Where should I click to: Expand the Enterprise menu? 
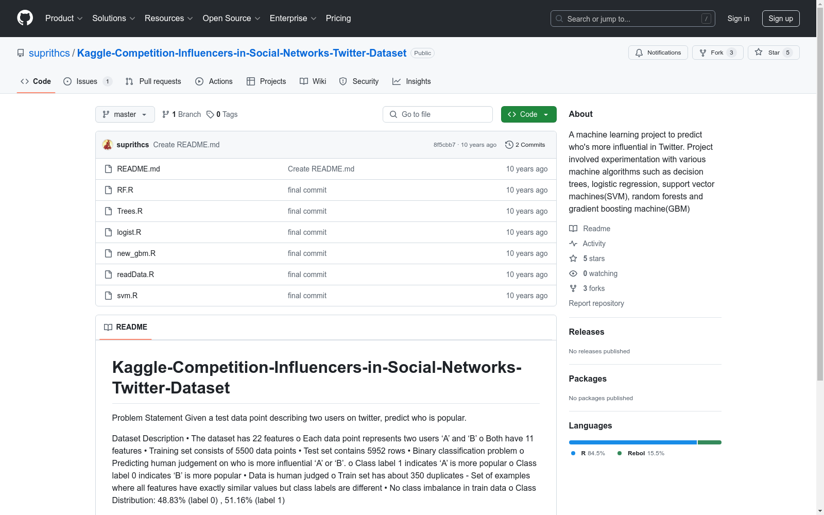293,19
